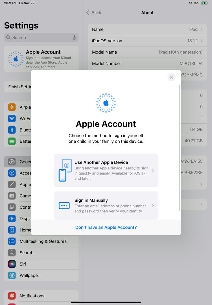Image resolution: width=212 pixels, height=305 pixels.
Task: Open Siri icon in sidebar
Action: coord(12,264)
